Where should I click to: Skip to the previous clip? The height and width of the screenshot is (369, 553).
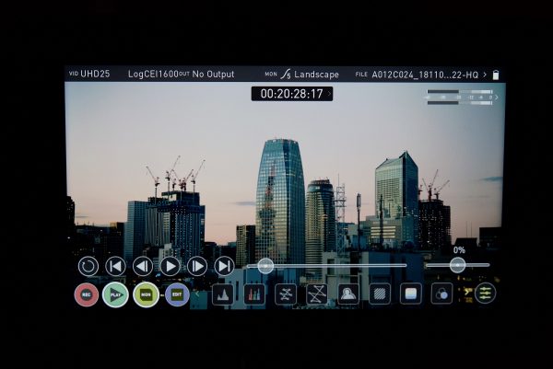[x=115, y=266]
